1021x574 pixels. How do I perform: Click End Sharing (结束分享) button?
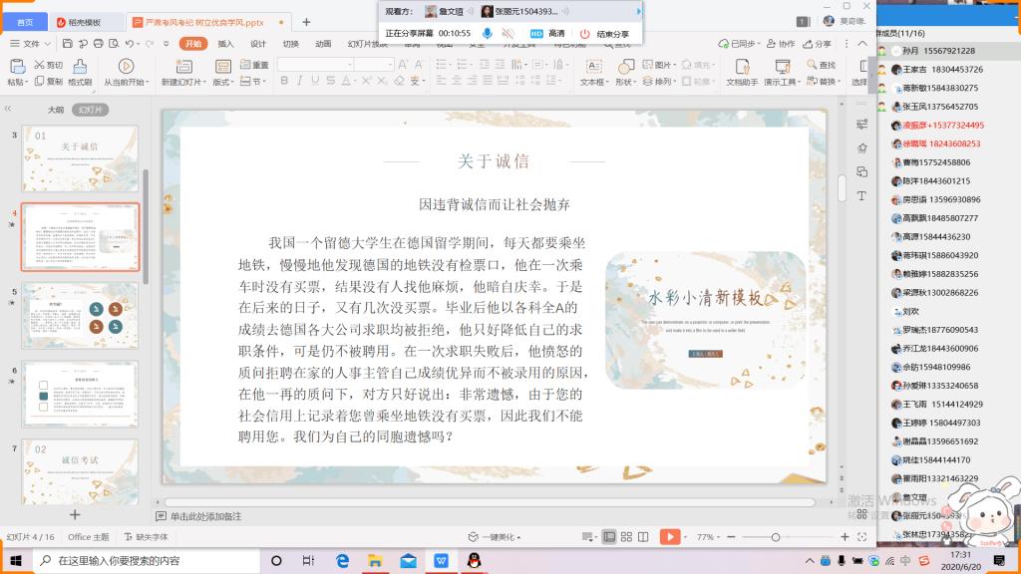[605, 33]
